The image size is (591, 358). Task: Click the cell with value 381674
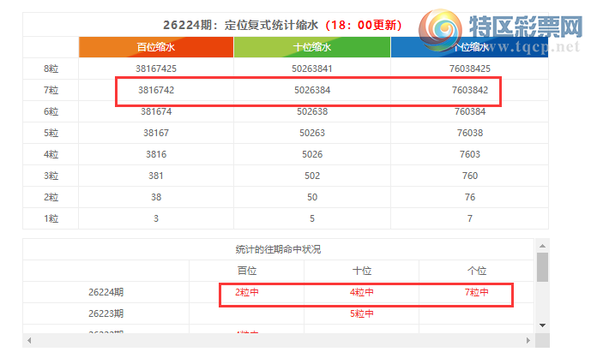point(156,111)
